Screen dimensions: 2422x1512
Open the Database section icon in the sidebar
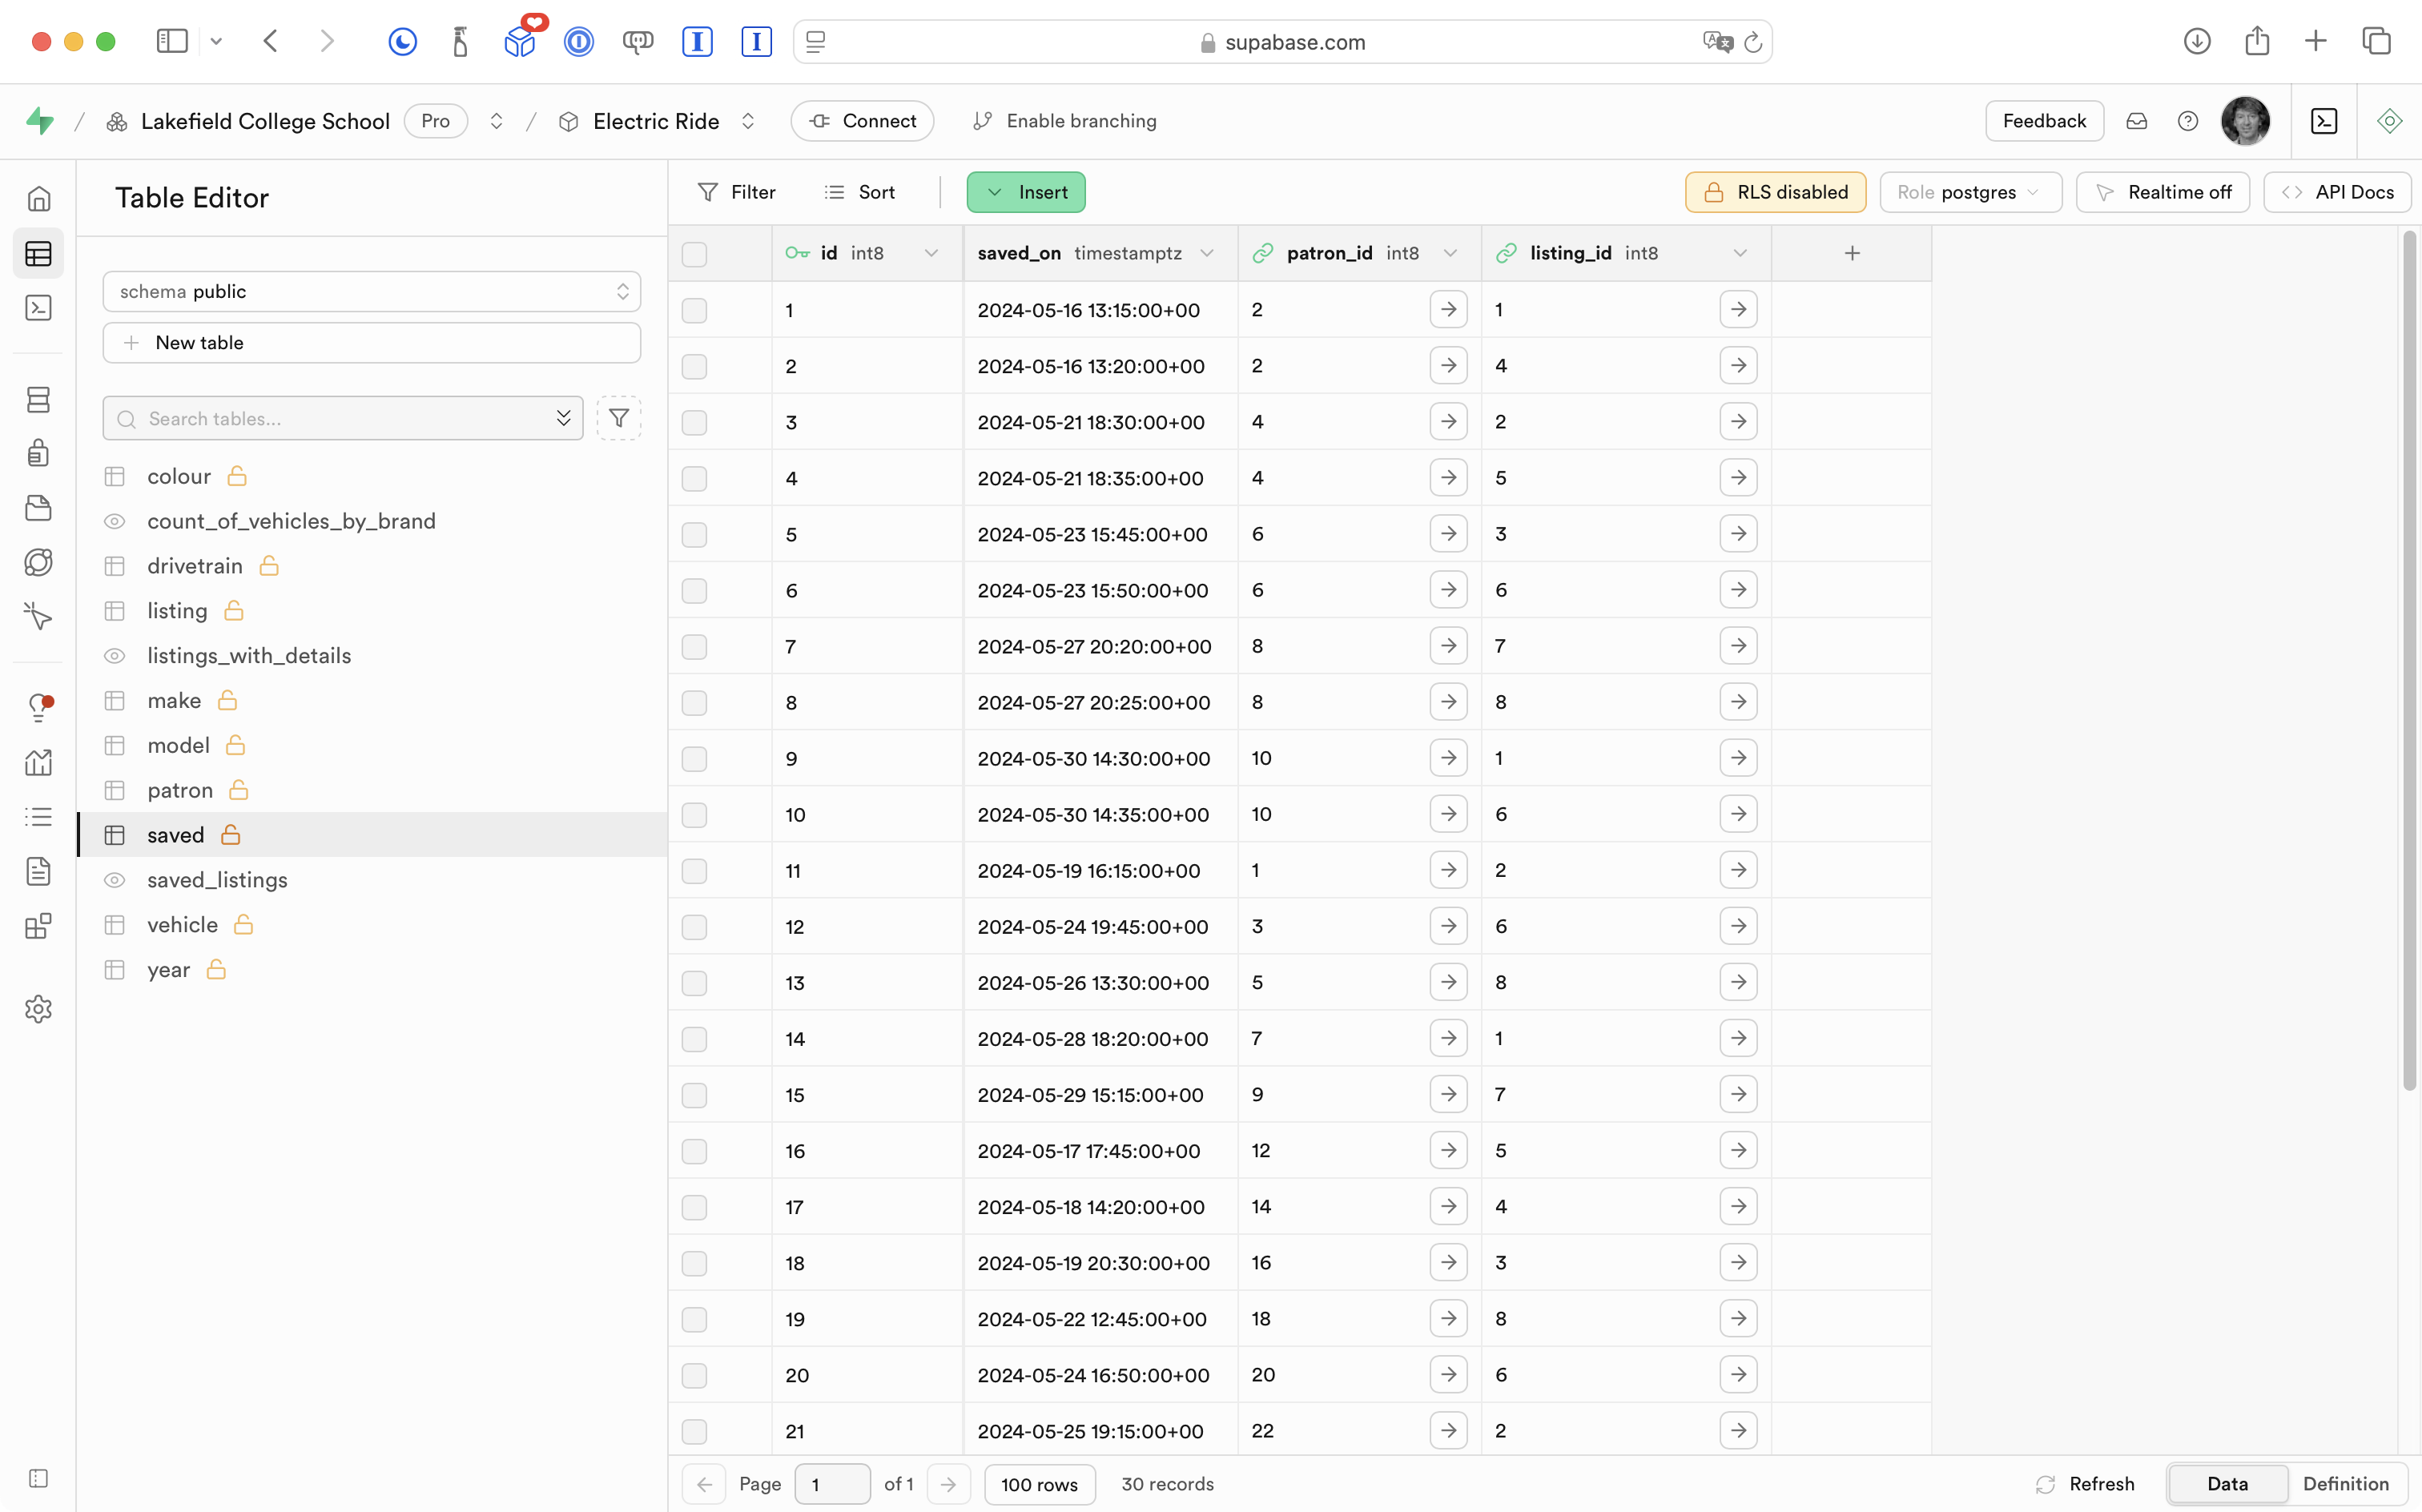(x=38, y=400)
